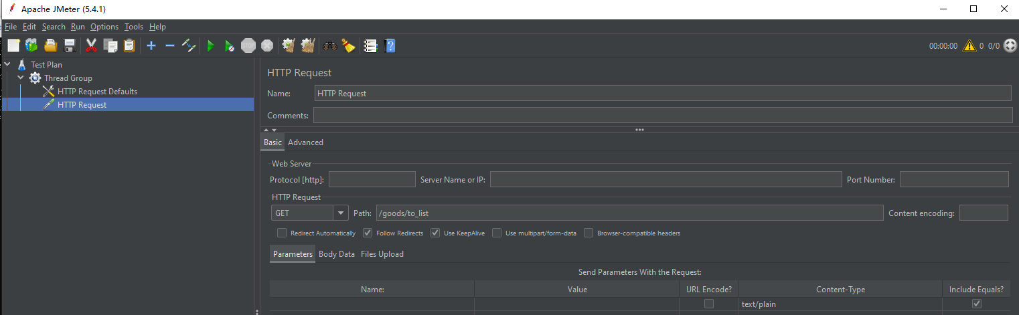Clear results with single broom icon
Image resolution: width=1019 pixels, height=315 pixels.
(x=289, y=45)
